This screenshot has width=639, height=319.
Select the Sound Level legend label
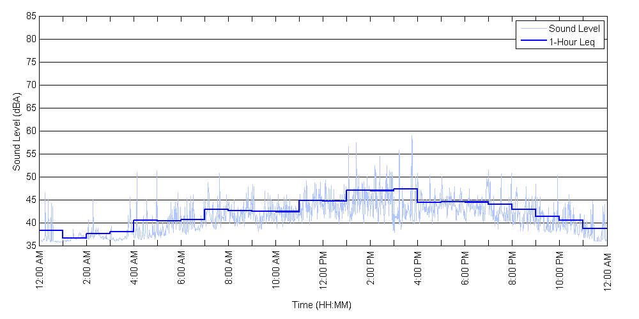(574, 29)
